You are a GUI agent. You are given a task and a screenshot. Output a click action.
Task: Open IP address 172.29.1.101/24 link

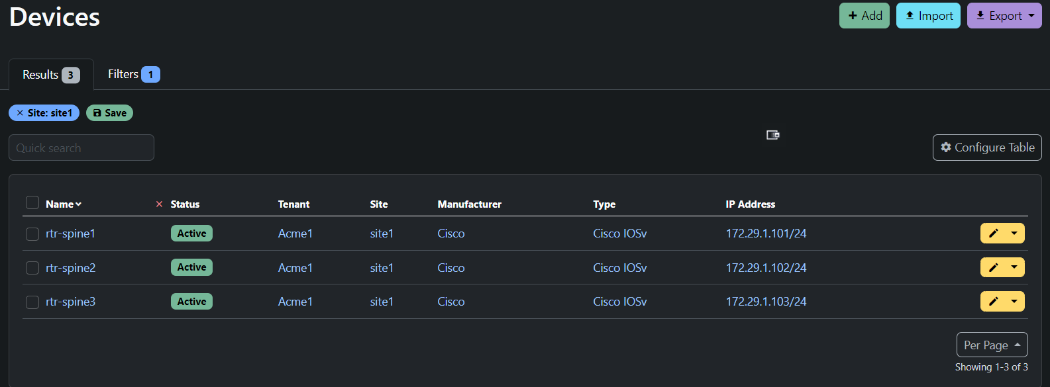[x=766, y=234]
